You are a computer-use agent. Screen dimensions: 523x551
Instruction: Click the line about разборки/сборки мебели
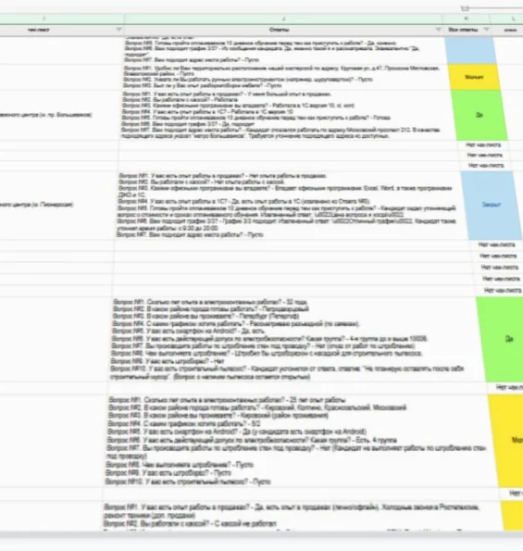coord(203,85)
